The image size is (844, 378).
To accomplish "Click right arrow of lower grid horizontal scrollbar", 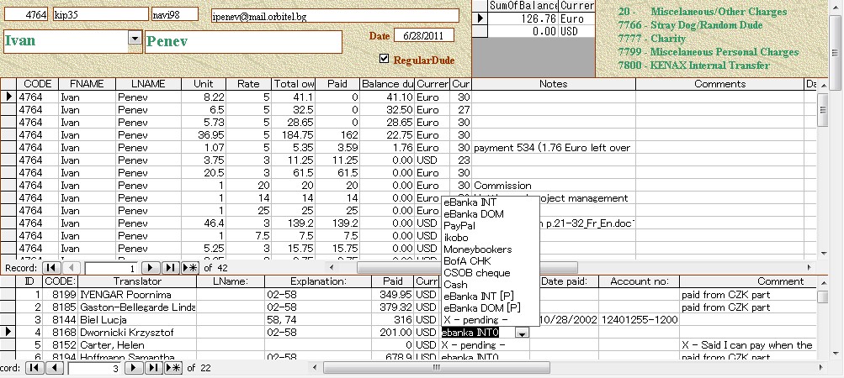I will [822, 368].
